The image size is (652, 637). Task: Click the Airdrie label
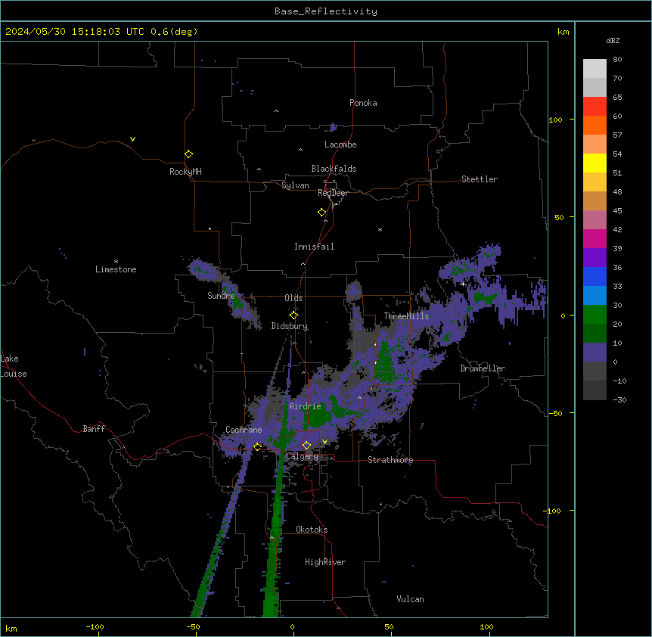pyautogui.click(x=306, y=407)
